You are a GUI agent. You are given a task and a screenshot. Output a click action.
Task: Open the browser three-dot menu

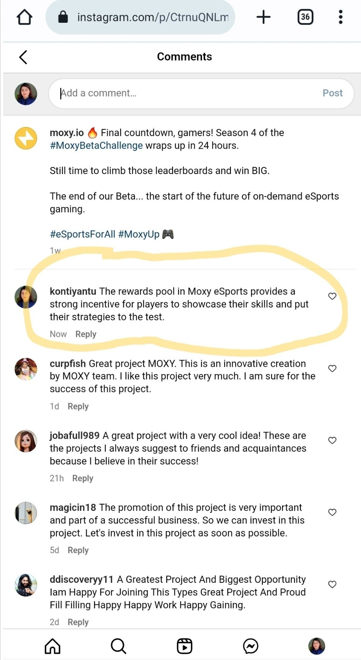[x=341, y=17]
